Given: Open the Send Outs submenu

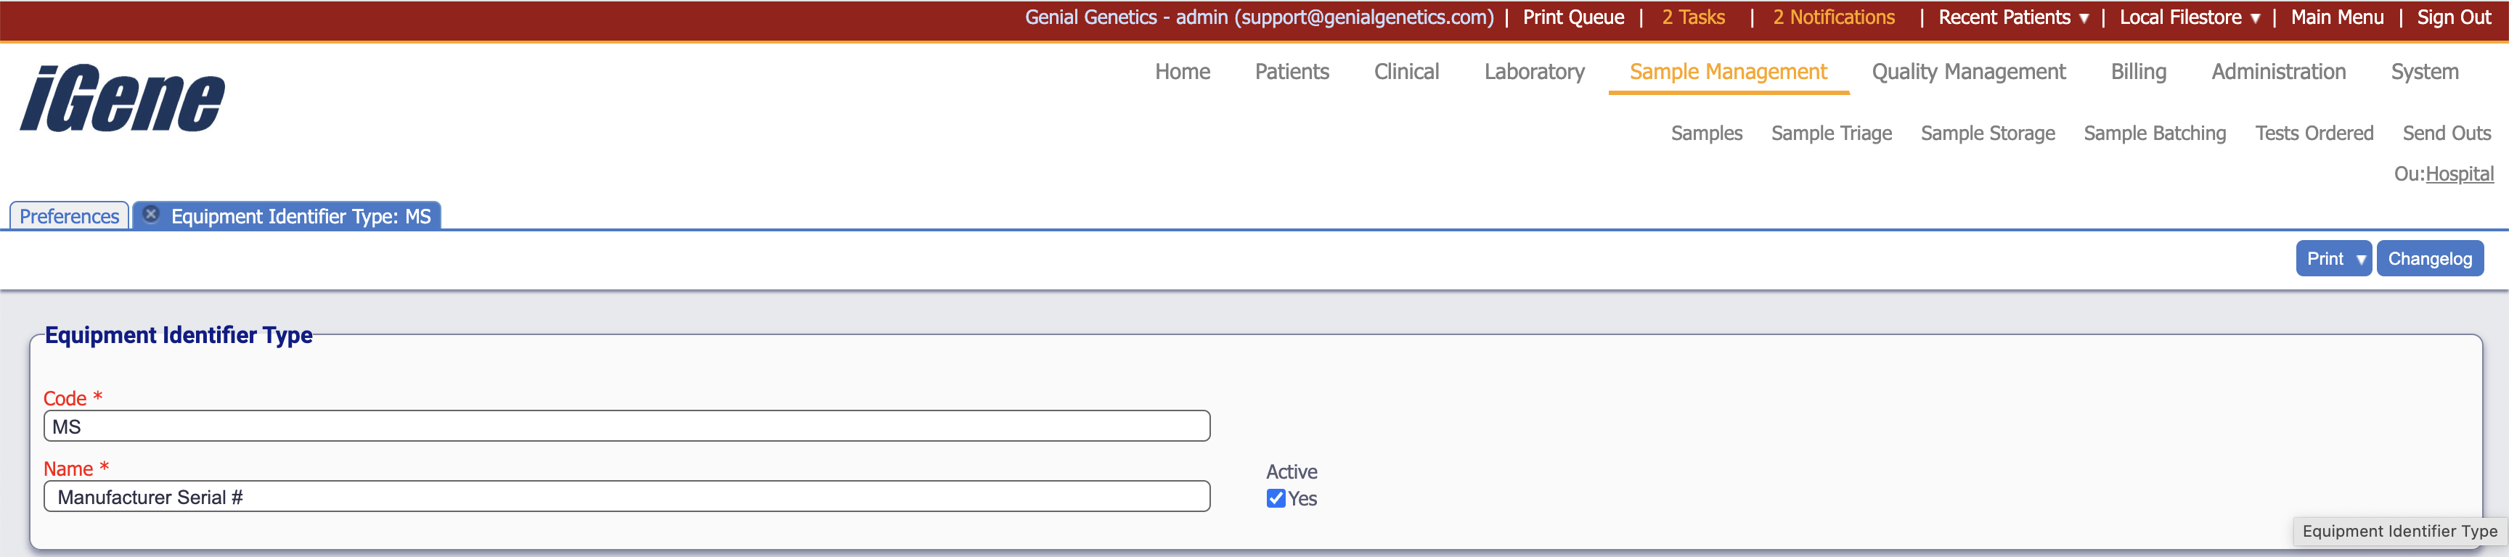Looking at the screenshot, I should (2446, 133).
